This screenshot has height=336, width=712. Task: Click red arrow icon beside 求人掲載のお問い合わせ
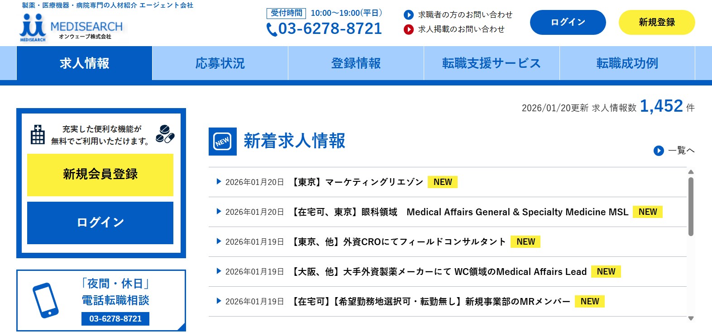pyautogui.click(x=408, y=29)
